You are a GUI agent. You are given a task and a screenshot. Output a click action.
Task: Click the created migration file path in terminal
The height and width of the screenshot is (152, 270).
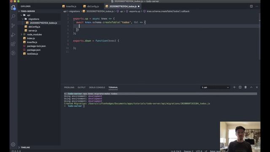[149, 103]
